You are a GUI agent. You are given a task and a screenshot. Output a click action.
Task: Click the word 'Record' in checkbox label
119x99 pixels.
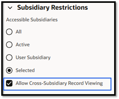(x=76, y=83)
